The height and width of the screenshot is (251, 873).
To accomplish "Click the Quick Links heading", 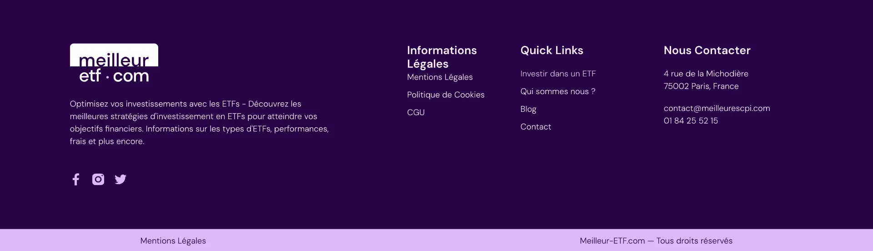I will point(552,50).
